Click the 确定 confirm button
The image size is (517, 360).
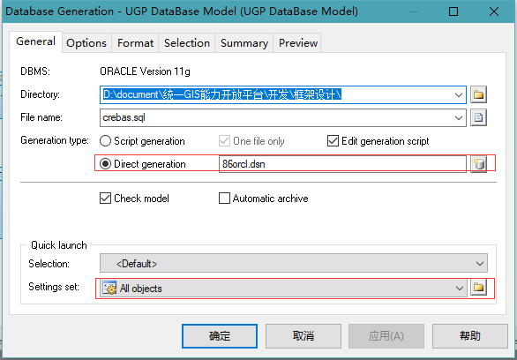(x=220, y=336)
